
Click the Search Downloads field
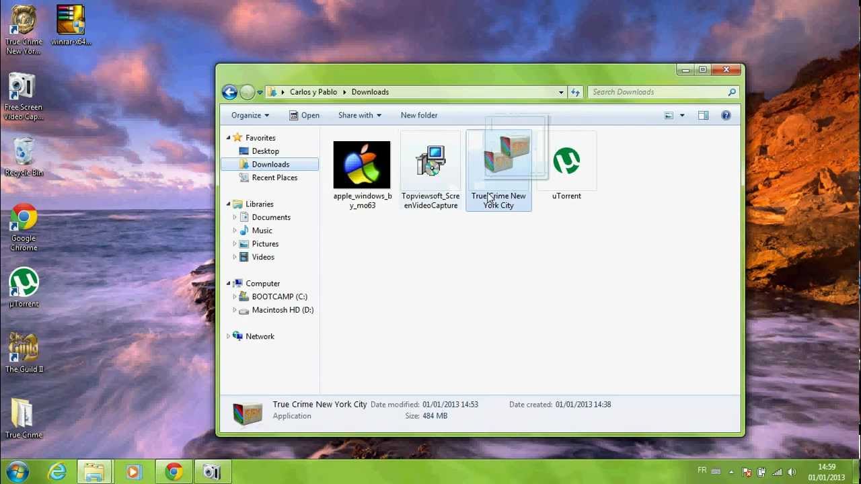tap(656, 92)
